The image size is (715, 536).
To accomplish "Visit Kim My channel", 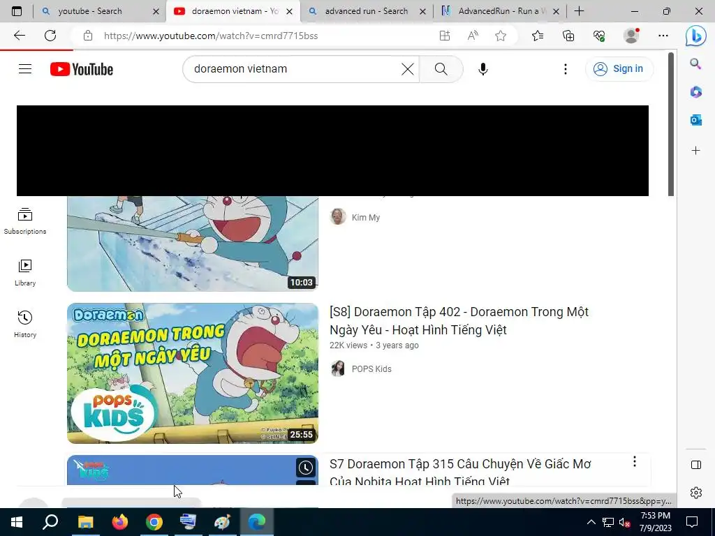I will coord(366,218).
